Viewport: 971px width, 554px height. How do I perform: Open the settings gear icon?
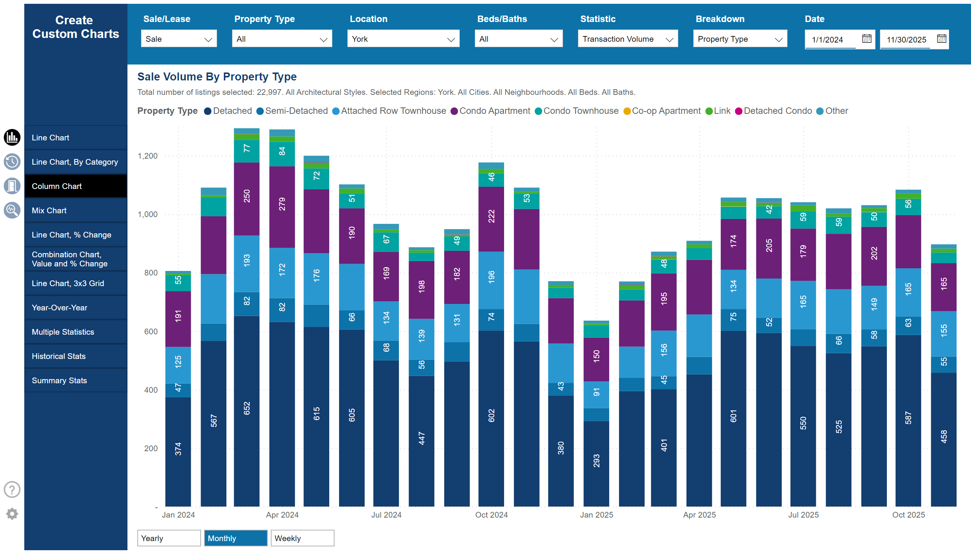tap(12, 514)
